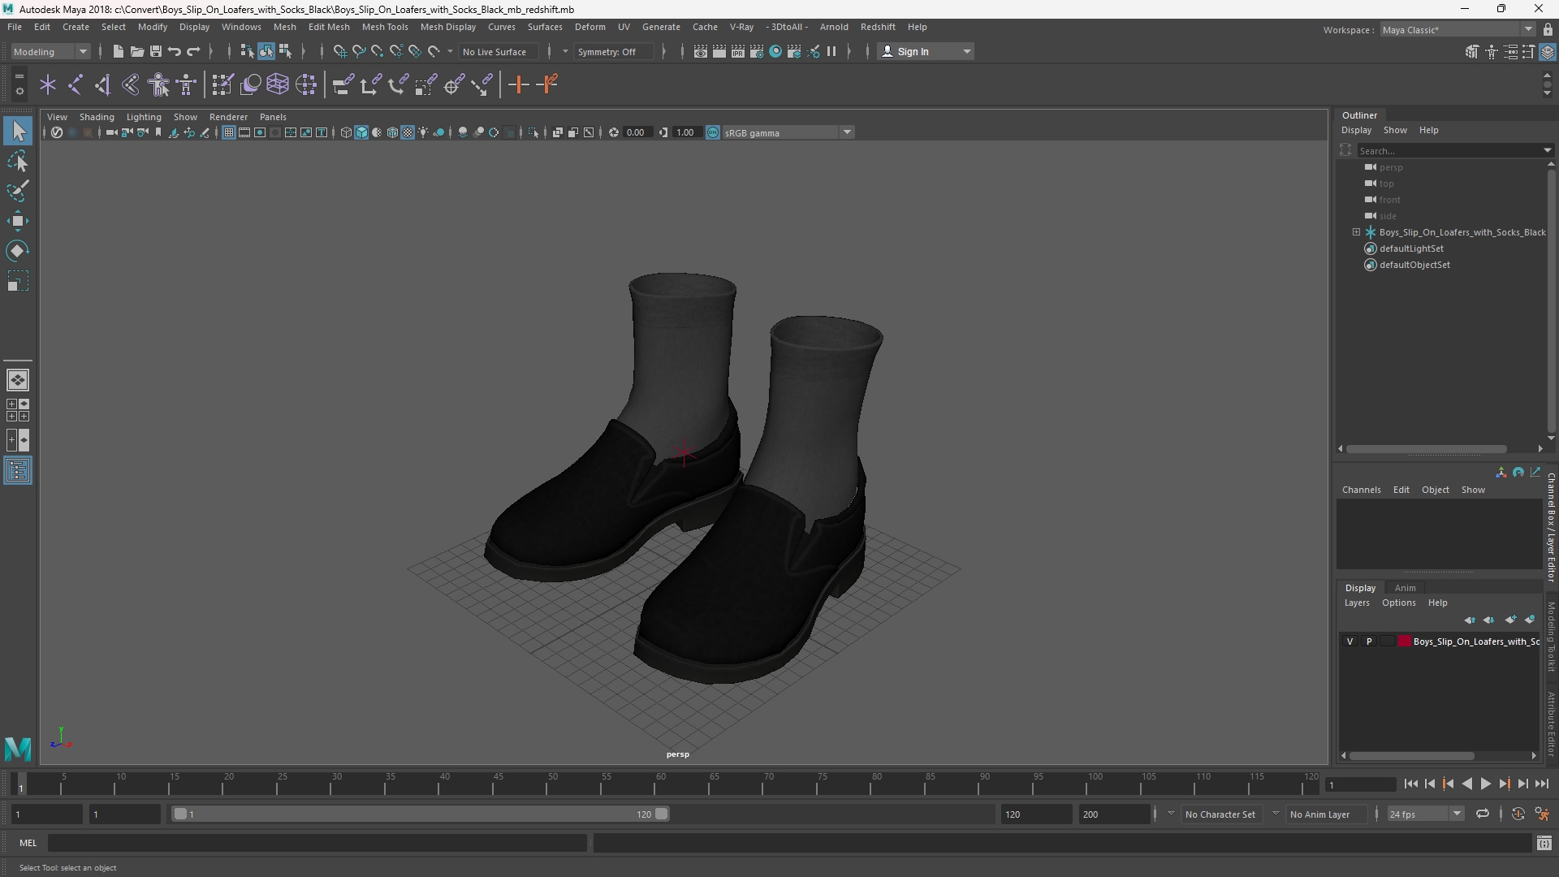Open the Script Editor icon

[x=1544, y=844]
